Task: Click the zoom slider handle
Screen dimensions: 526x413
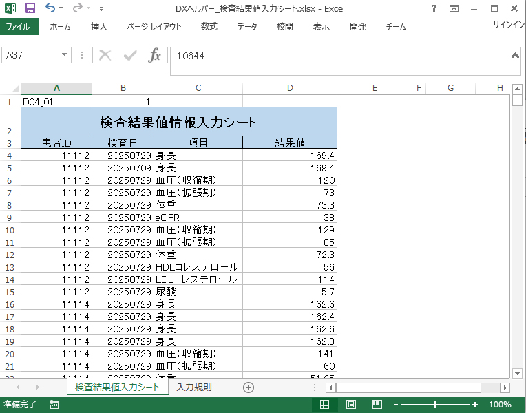Action: tap(435, 405)
